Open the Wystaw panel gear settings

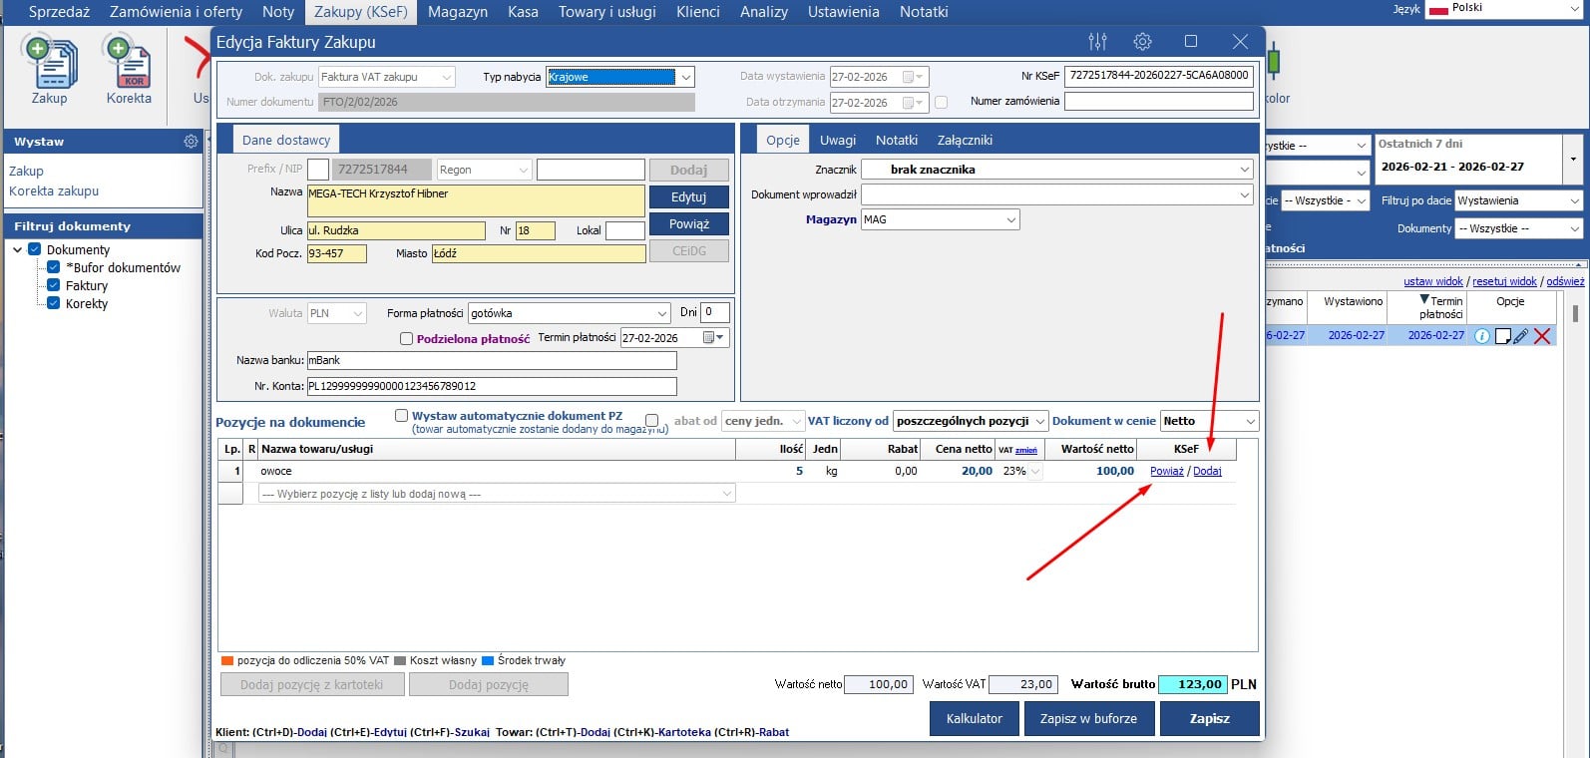point(191,142)
